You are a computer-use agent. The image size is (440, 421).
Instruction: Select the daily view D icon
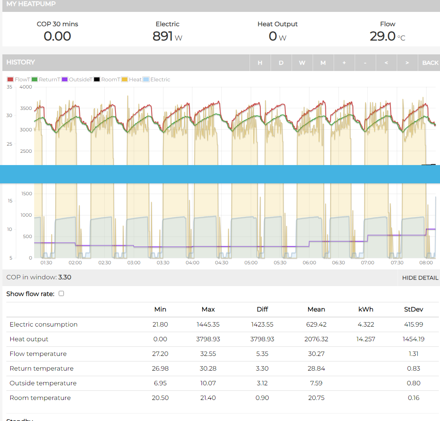pos(281,63)
